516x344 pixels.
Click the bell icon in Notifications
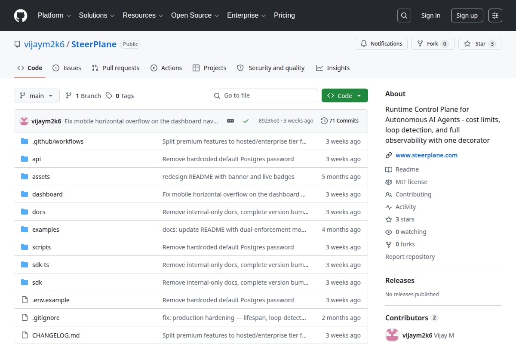click(364, 44)
